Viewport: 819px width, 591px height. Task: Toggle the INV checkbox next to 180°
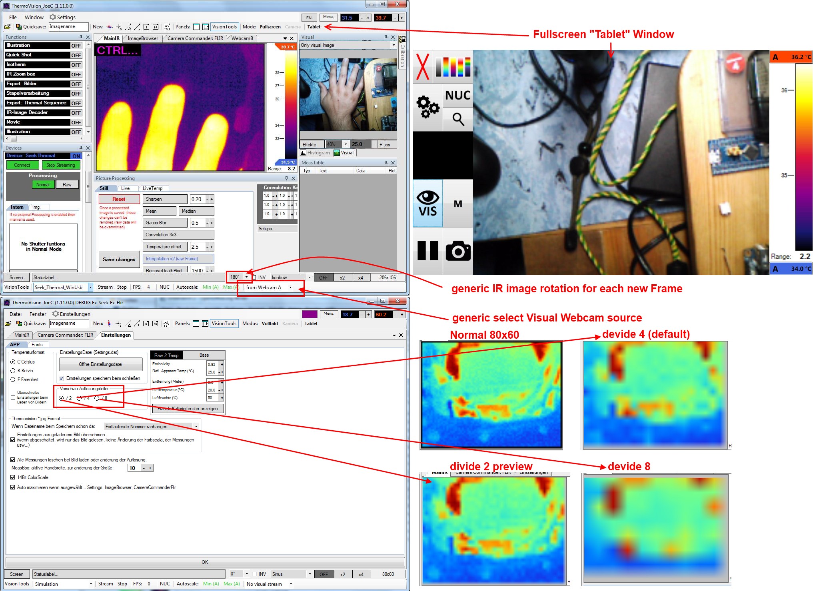[254, 277]
